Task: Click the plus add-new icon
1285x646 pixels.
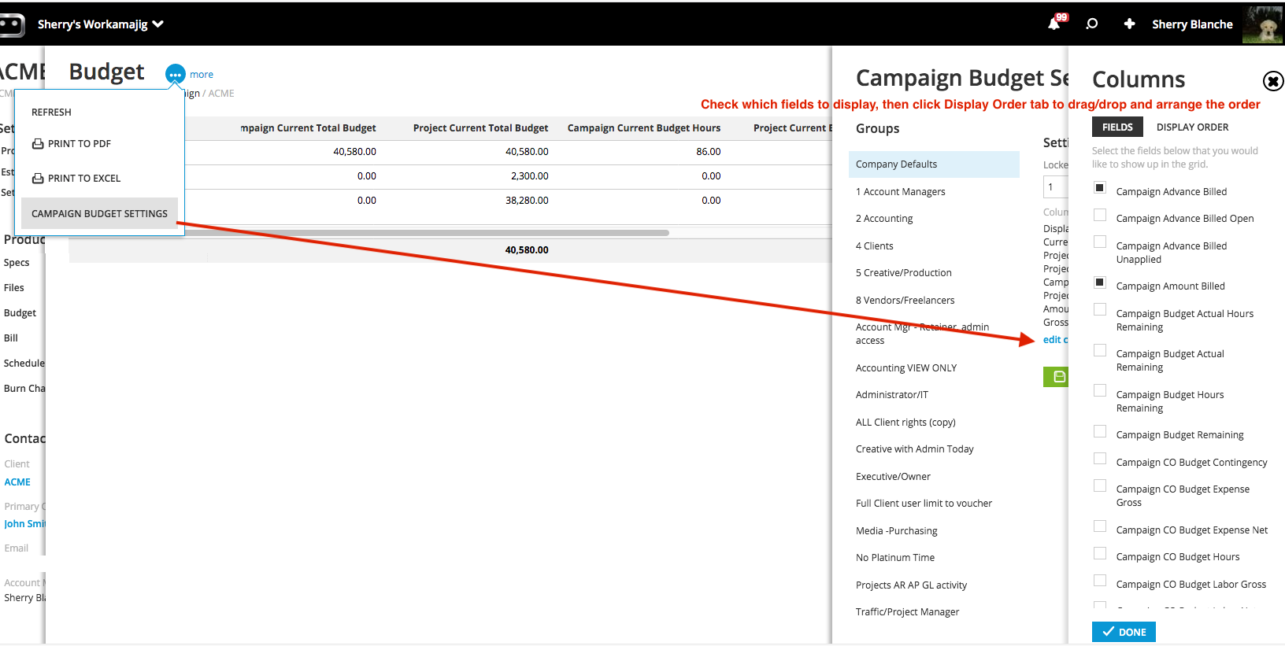Action: tap(1129, 24)
